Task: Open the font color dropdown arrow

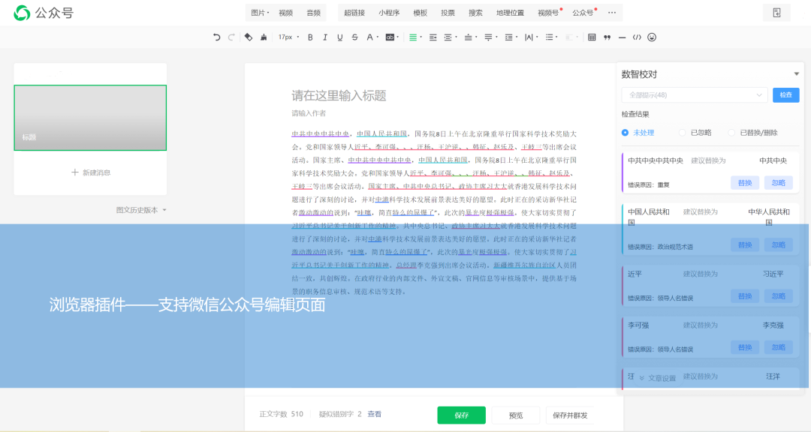Action: tap(377, 37)
